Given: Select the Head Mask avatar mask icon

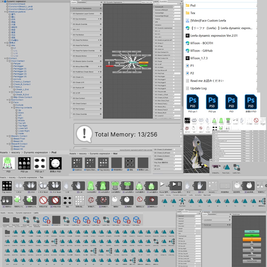Looking at the screenshot, I should pos(182,201).
